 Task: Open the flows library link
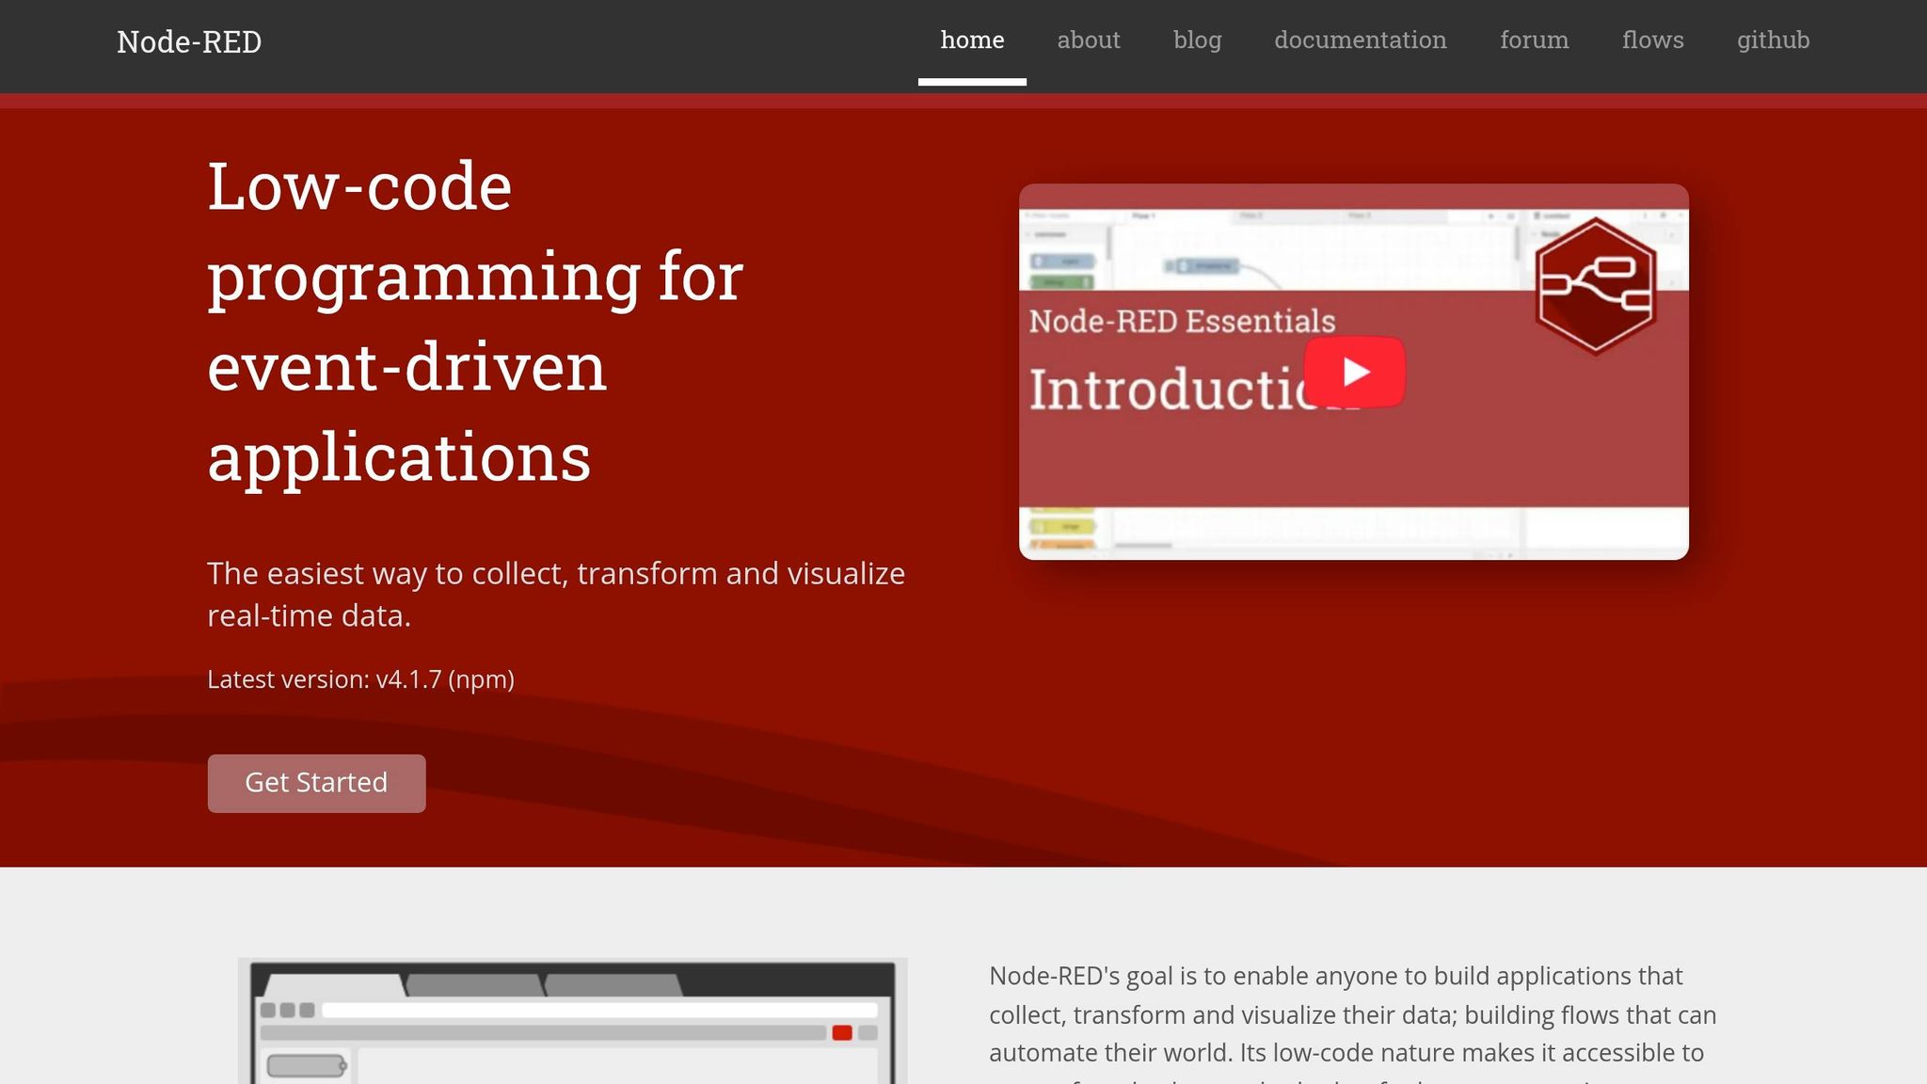tap(1652, 40)
